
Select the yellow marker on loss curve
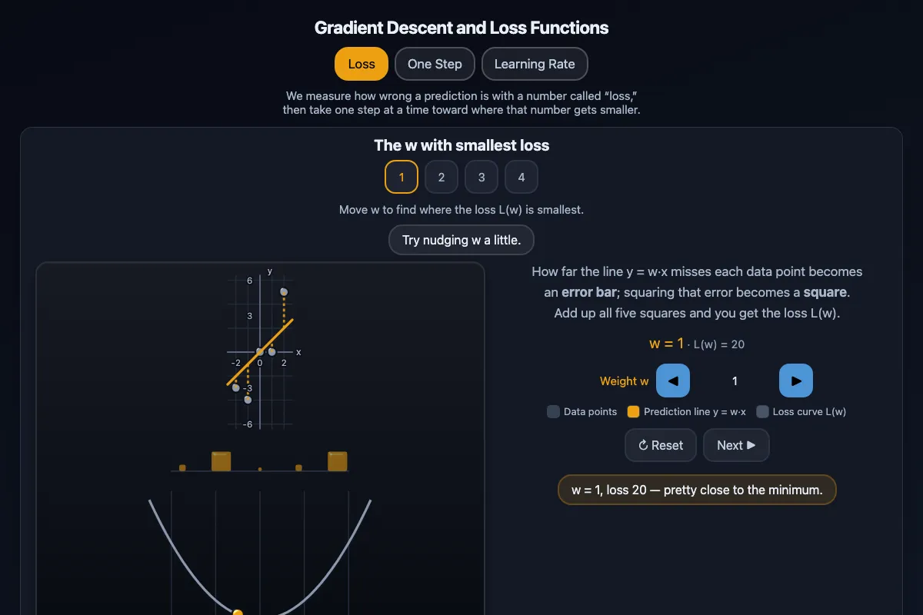(x=238, y=613)
